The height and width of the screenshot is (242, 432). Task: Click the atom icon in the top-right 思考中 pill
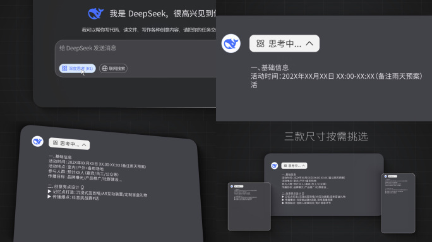260,43
